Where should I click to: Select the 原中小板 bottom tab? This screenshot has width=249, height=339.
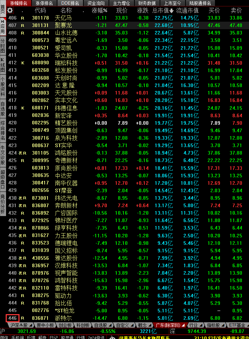tap(45, 325)
